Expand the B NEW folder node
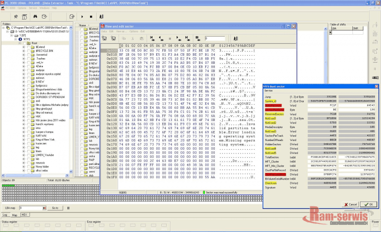 click(x=23, y=81)
